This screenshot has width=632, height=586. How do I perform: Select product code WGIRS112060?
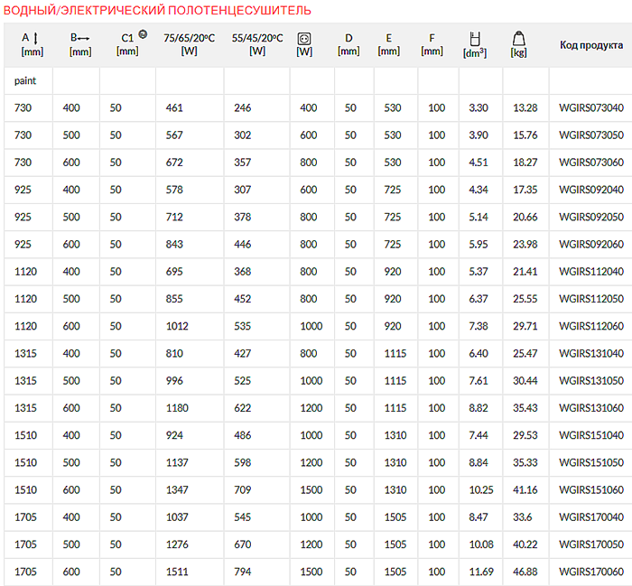(591, 326)
